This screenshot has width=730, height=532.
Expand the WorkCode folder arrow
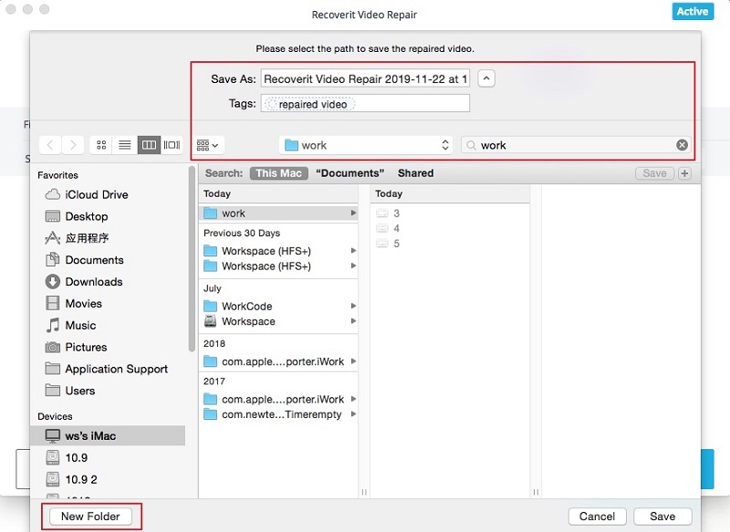(x=353, y=307)
